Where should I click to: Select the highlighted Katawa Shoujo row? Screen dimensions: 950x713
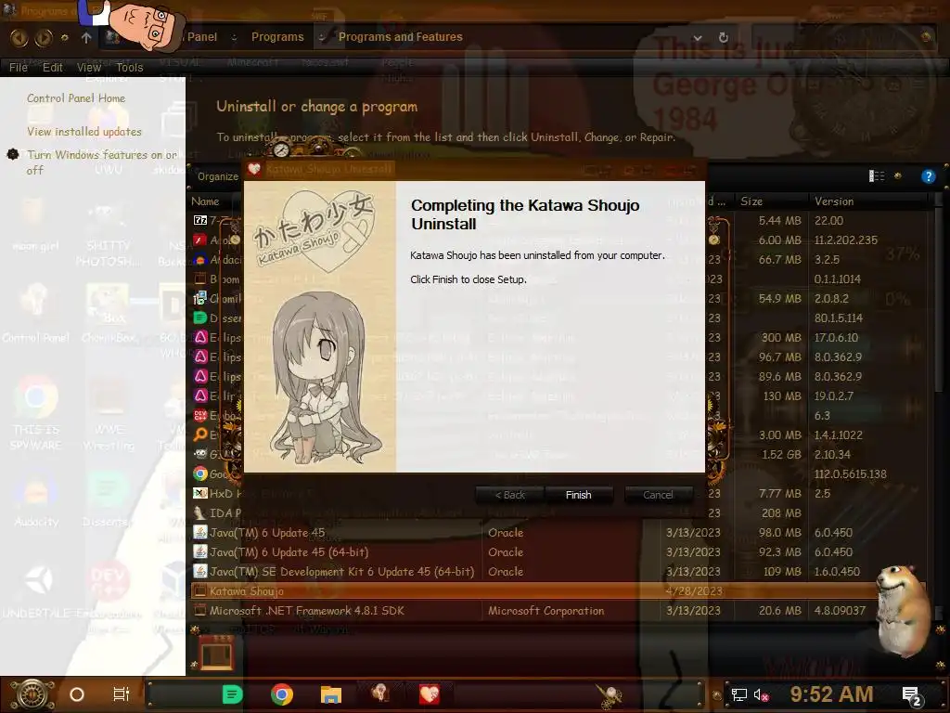[x=558, y=590]
